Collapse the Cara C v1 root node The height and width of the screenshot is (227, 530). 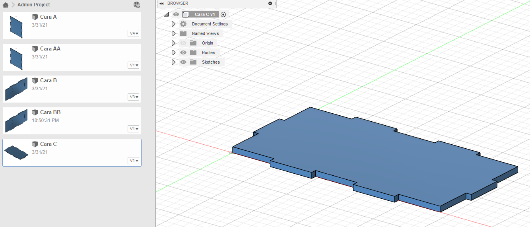[166, 14]
